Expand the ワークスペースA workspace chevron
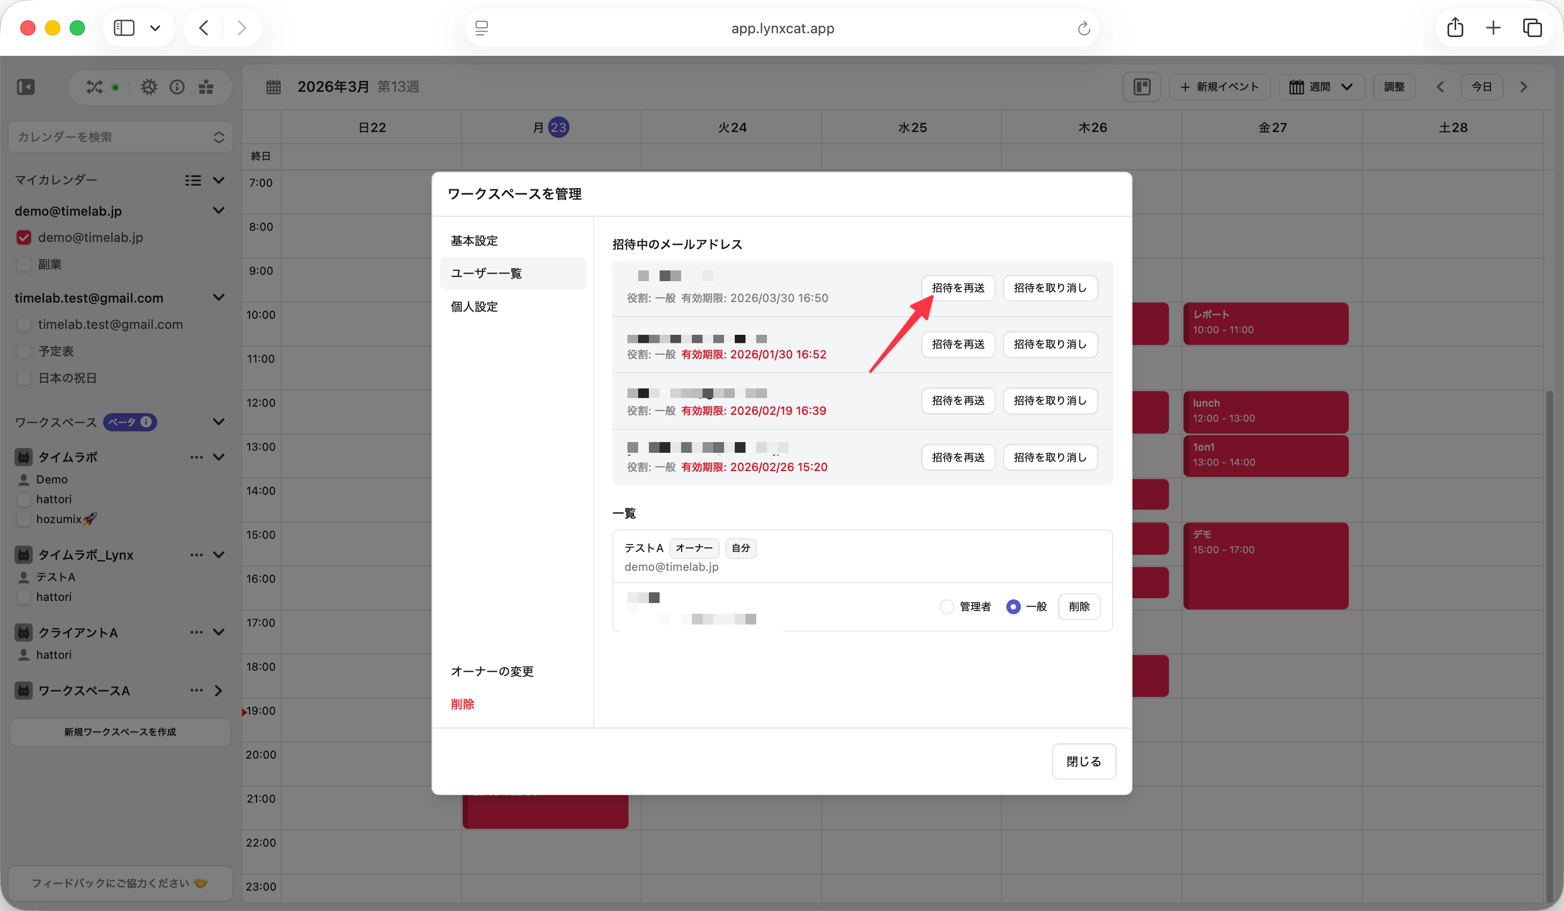 pyautogui.click(x=218, y=690)
